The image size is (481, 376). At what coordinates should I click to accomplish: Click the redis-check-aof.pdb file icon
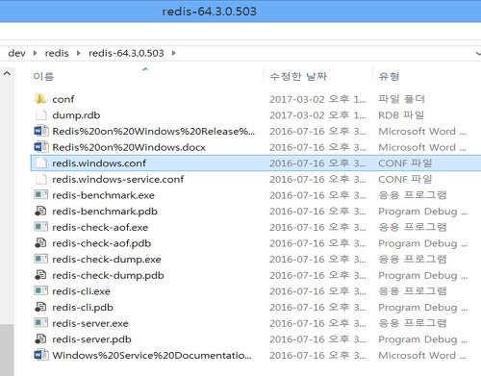pyautogui.click(x=40, y=243)
